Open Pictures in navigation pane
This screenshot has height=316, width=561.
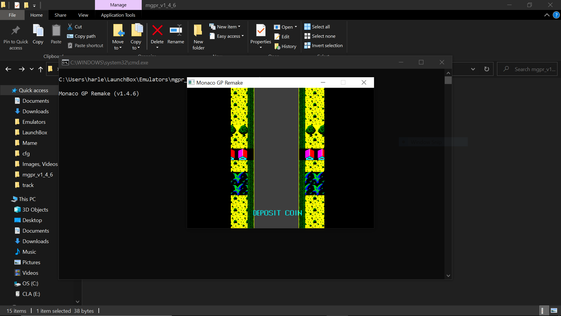[x=31, y=262]
